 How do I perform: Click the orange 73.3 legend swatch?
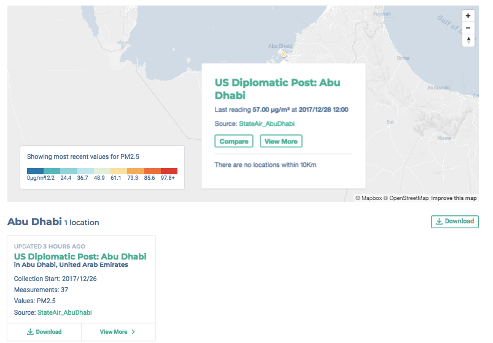[x=136, y=171]
